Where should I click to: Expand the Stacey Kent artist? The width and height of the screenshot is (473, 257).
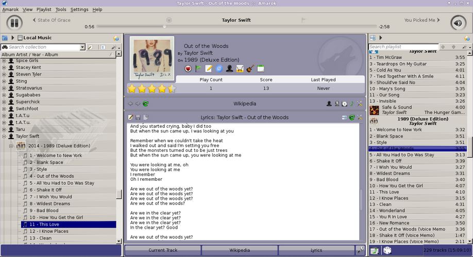(x=4, y=67)
